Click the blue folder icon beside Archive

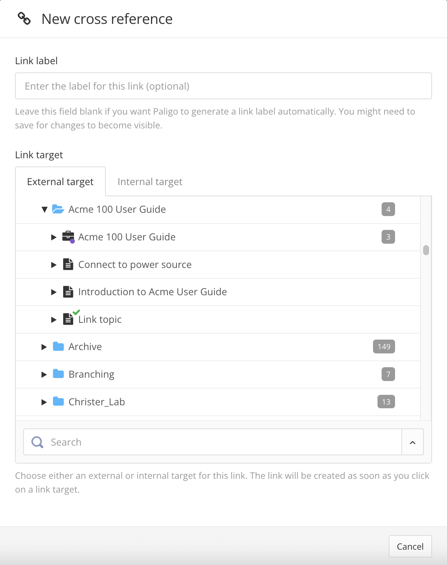click(59, 347)
